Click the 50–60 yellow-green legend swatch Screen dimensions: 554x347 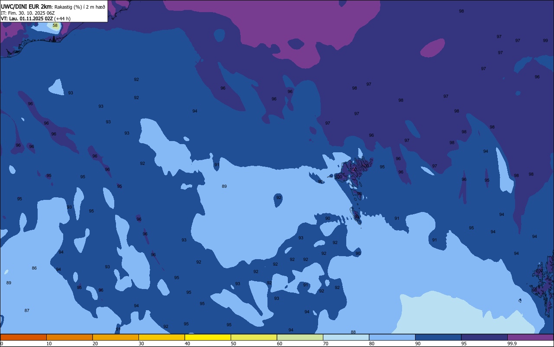pyautogui.click(x=254, y=337)
